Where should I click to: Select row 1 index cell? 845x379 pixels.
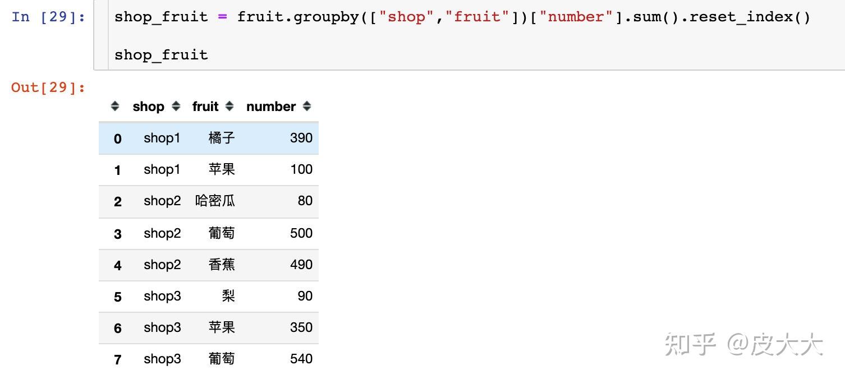(x=117, y=170)
